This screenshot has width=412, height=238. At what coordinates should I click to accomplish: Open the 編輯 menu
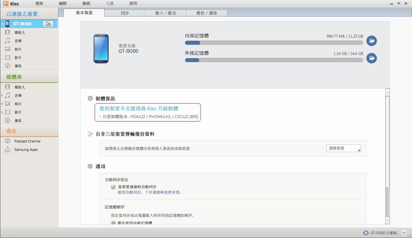[63, 4]
